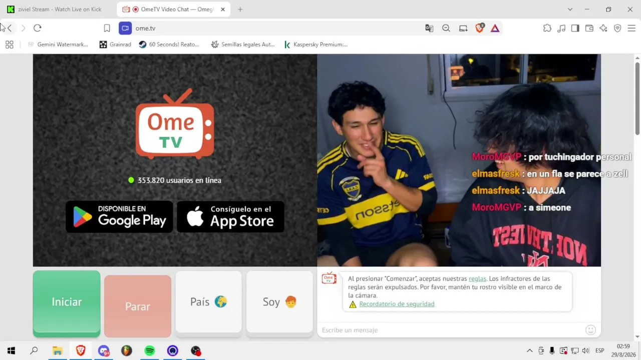The height and width of the screenshot is (360, 641).
Task: Expand the tab search dropdown arrow
Action: [x=570, y=9]
